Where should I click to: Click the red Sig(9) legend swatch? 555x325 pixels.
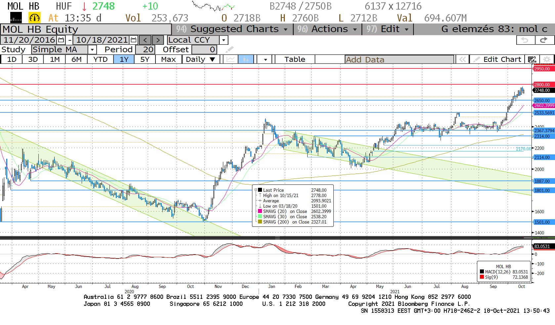coord(482,277)
